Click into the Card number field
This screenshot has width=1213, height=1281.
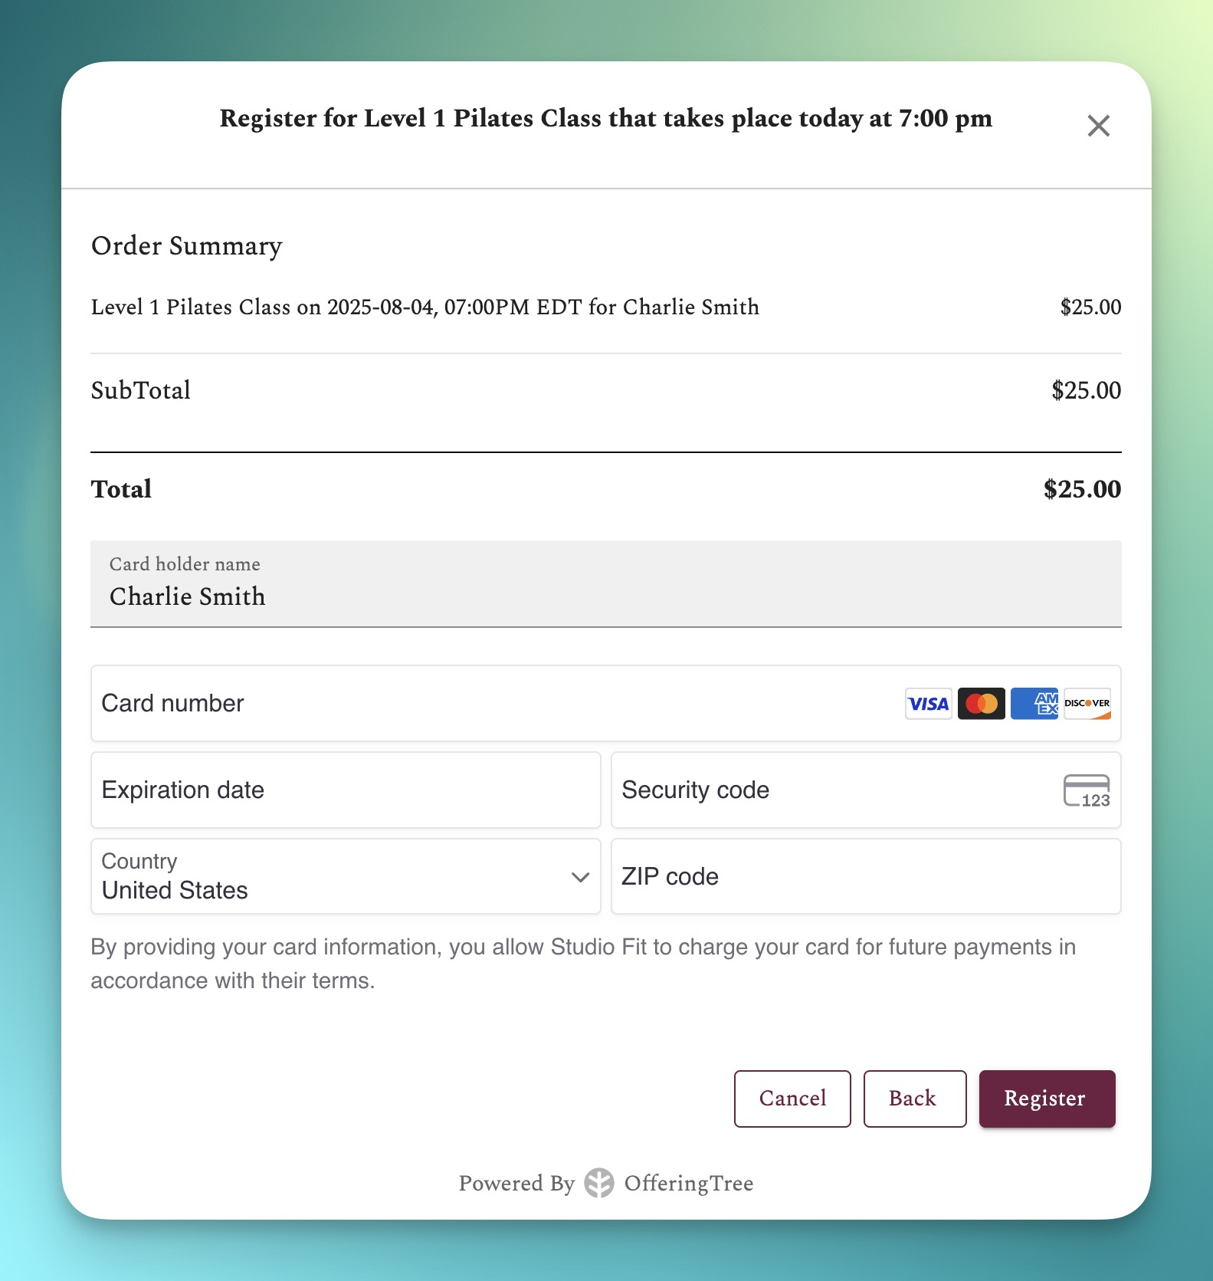click(x=490, y=704)
